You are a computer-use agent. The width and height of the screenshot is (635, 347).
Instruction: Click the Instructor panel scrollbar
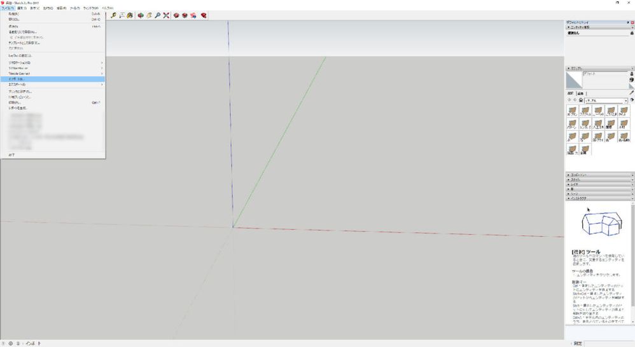[632, 262]
